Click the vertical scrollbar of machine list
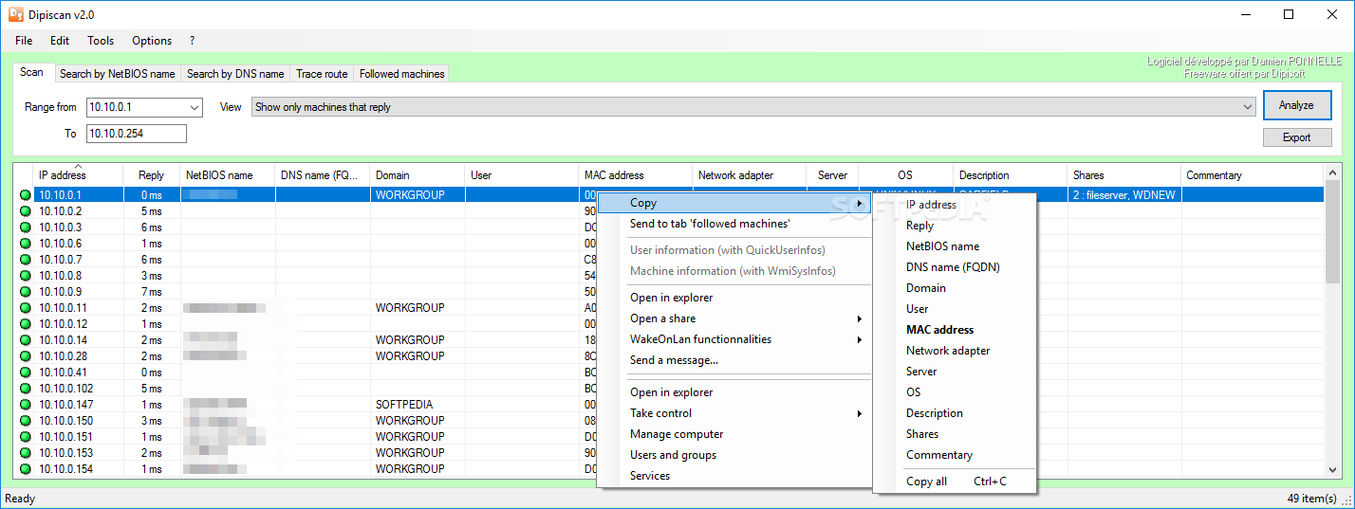 click(1332, 321)
